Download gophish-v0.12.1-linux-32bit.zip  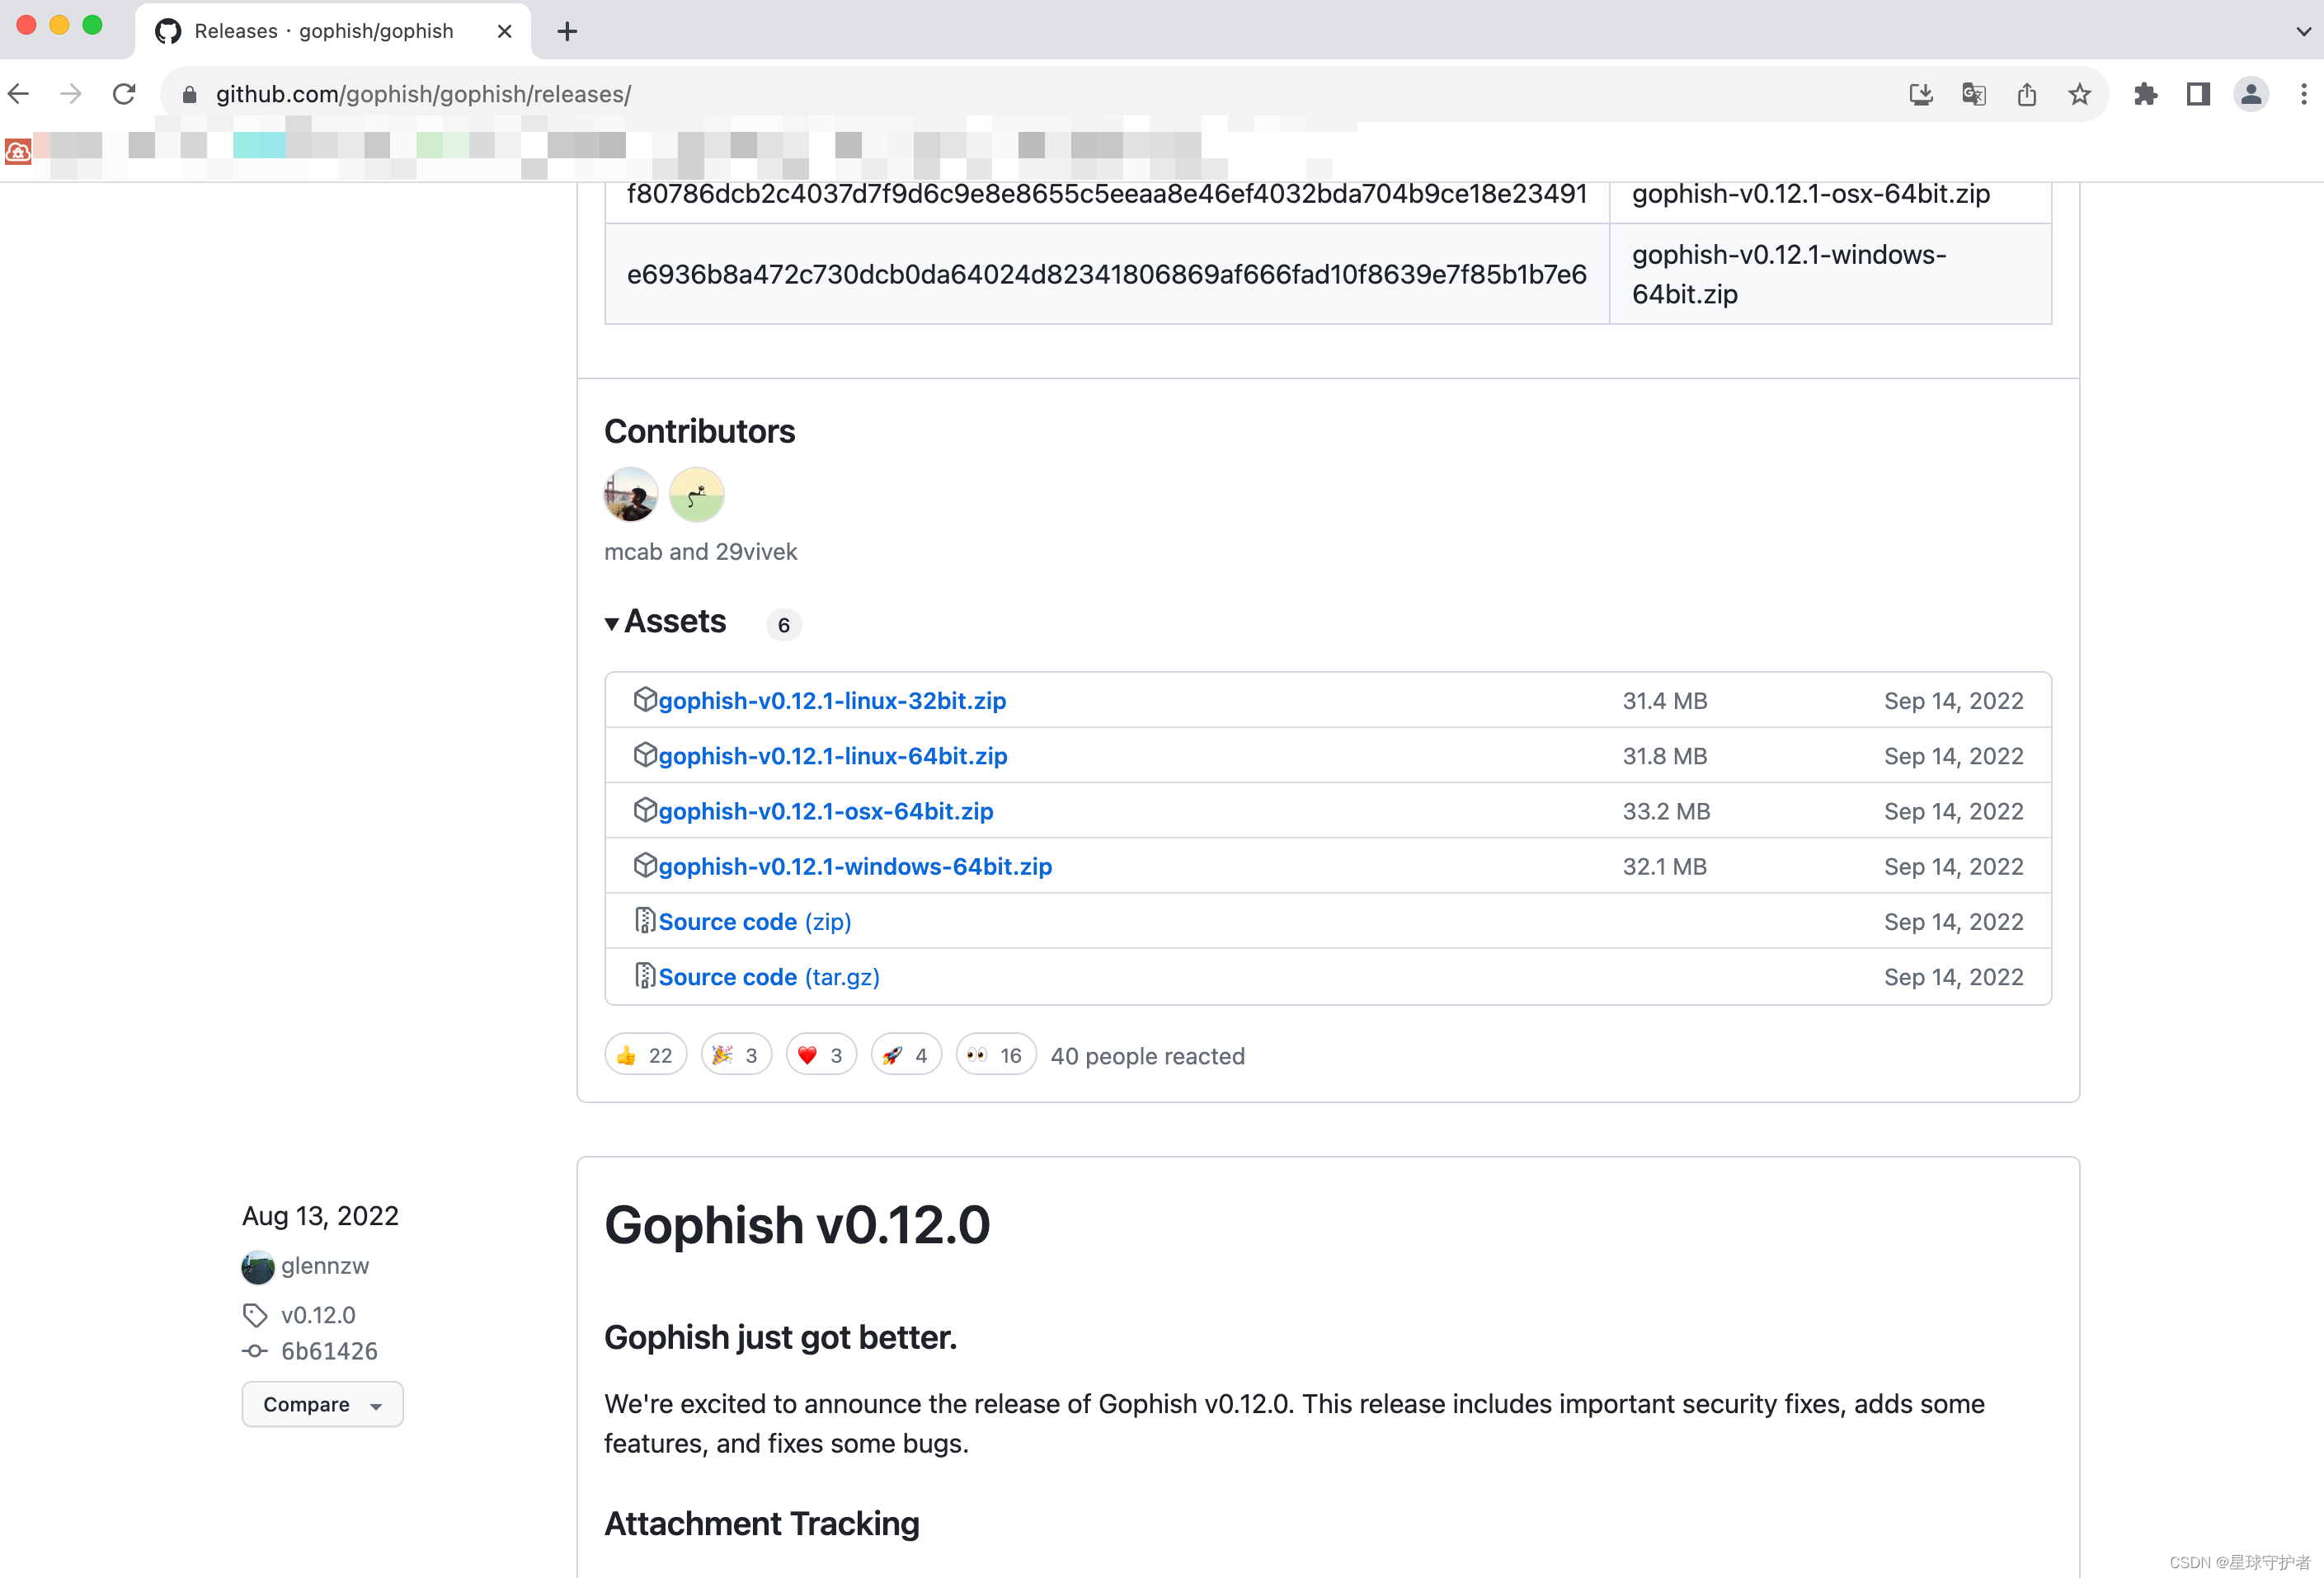coord(832,701)
